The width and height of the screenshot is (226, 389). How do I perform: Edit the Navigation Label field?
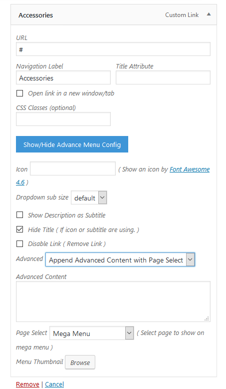click(63, 77)
